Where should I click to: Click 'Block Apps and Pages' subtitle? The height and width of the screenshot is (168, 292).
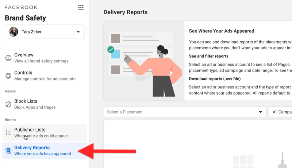click(35, 107)
